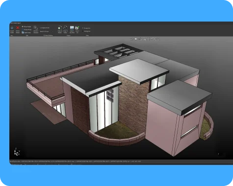The width and height of the screenshot is (233, 186).
Task: Click the white document icon beside the green one
Action: [65, 28]
